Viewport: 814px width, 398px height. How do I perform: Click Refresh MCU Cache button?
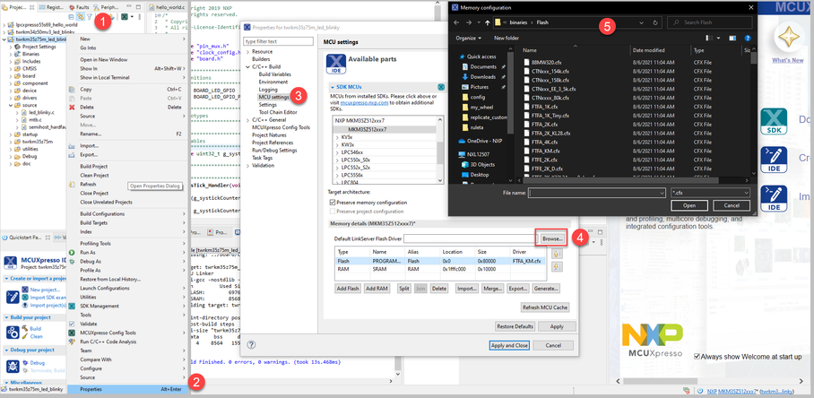click(x=545, y=307)
